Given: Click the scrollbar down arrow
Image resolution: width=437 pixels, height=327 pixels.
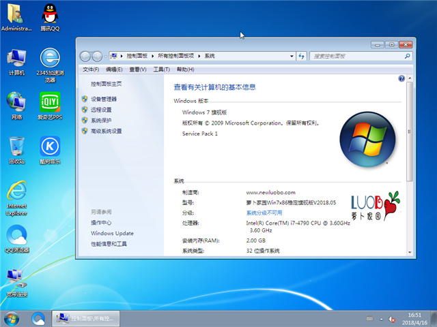Looking at the screenshot, I should pyautogui.click(x=410, y=252).
